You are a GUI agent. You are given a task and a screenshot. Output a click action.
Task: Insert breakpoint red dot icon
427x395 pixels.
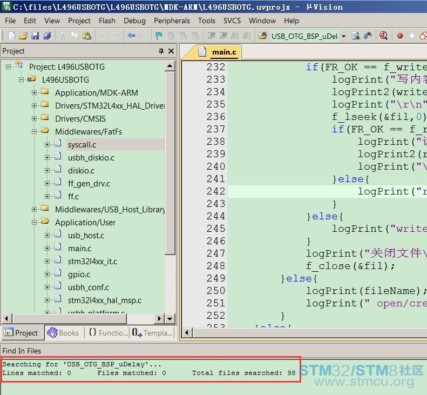(400, 36)
